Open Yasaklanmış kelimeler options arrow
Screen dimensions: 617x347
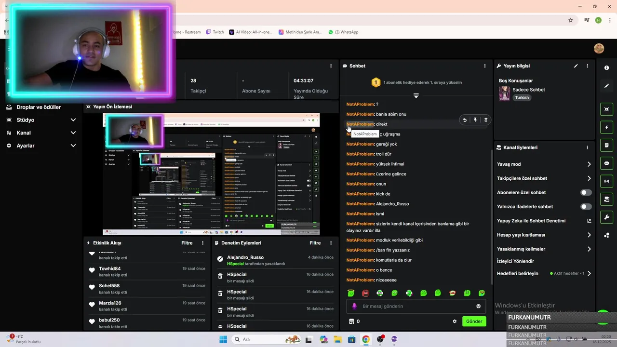pyautogui.click(x=589, y=249)
